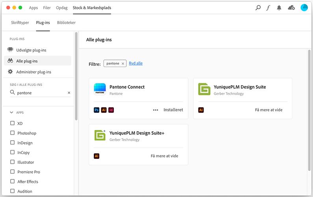This screenshot has height=197, width=313.
Task: Open the YuniquePLM Design Suite+ title
Action: click(137, 133)
